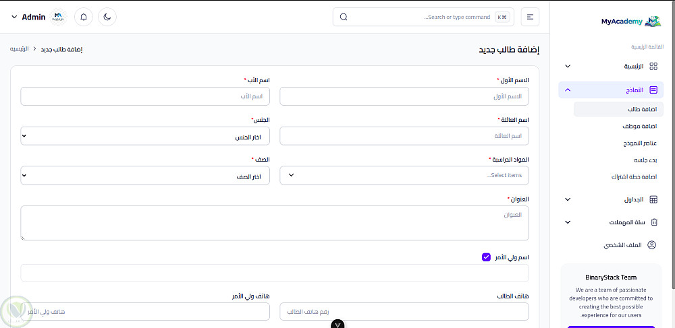675x328 pixels.
Task: Click the العنوان address text area
Action: click(x=275, y=223)
